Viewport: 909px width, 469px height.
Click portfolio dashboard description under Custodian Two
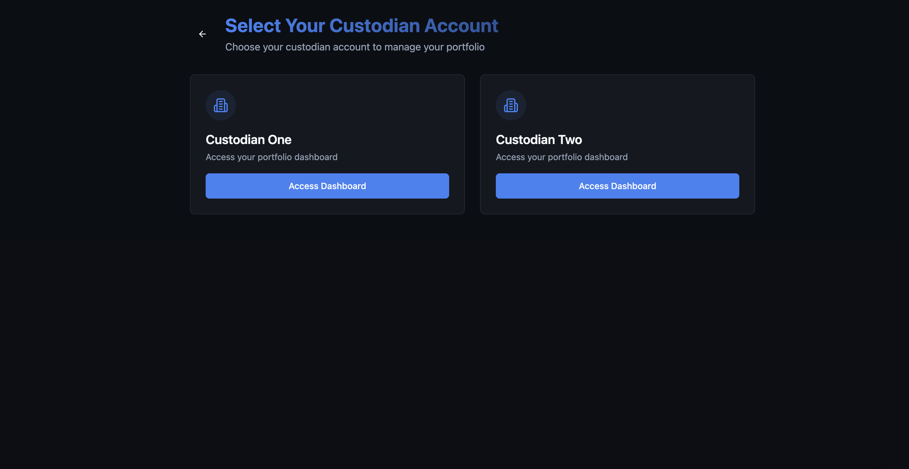coord(561,157)
